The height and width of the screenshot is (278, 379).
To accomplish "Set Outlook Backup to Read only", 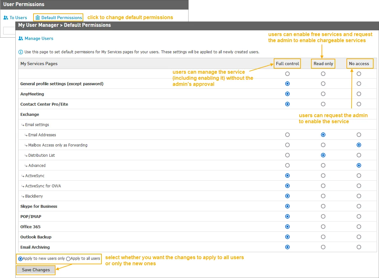I will 323,237.
